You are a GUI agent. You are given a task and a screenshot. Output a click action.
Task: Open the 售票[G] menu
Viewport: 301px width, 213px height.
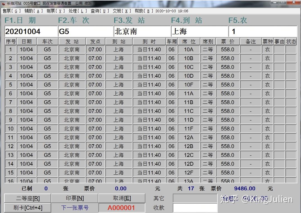tap(11, 11)
